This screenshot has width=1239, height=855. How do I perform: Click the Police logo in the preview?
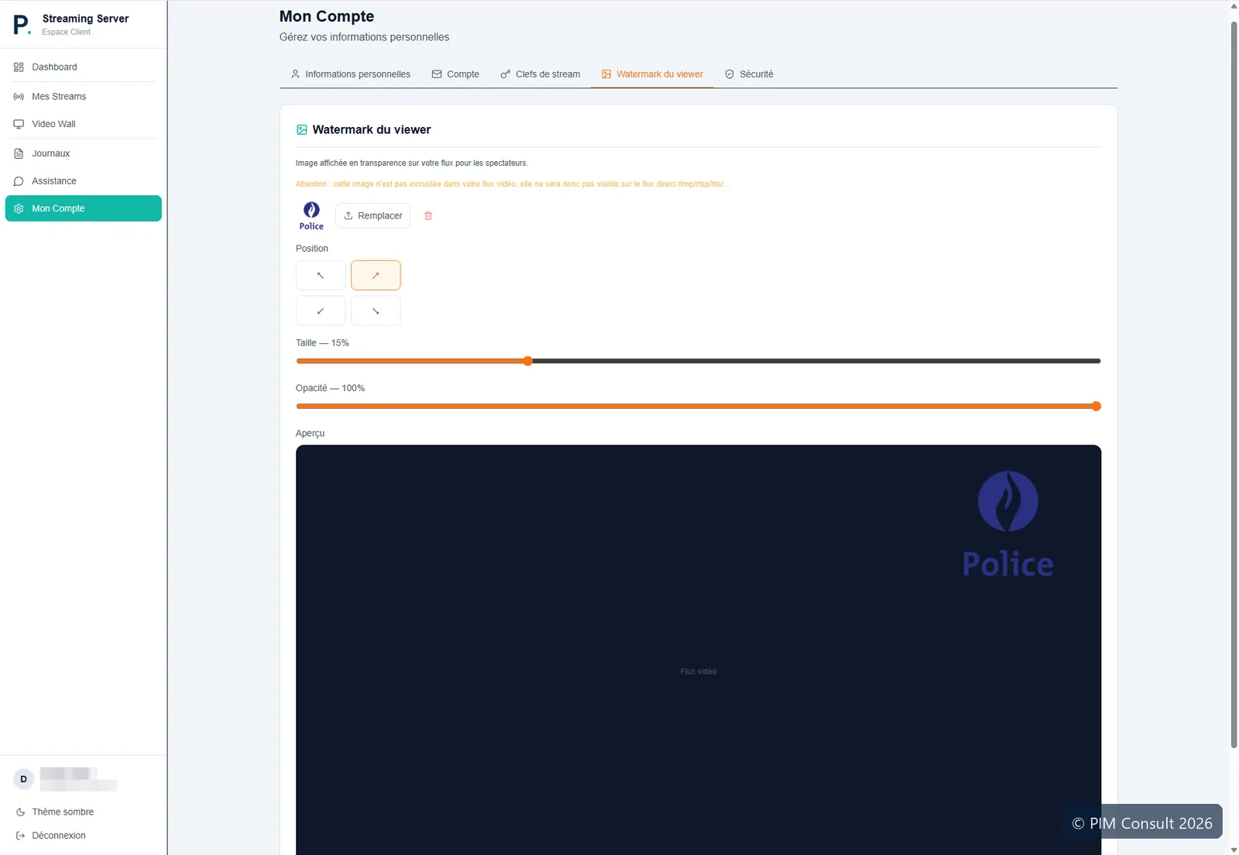click(1007, 524)
